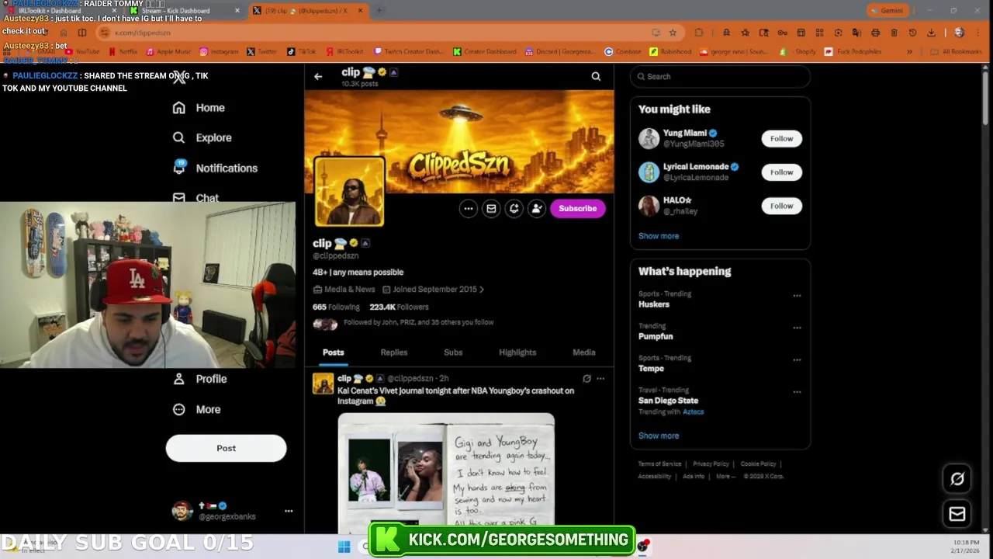Open Explore in the X sidebar
Screen dimensions: 993x559
[202, 137]
